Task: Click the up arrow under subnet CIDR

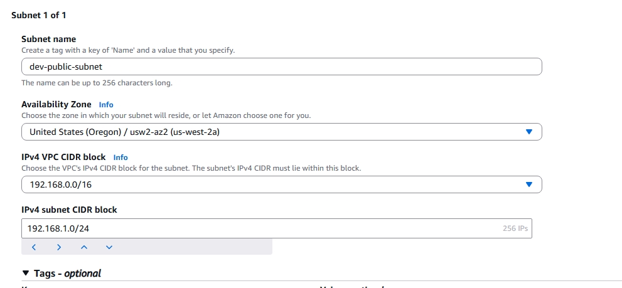Action: 84,247
